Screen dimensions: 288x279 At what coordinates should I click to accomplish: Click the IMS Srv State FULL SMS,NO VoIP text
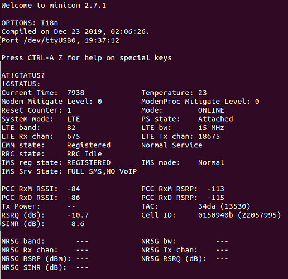click(102, 171)
